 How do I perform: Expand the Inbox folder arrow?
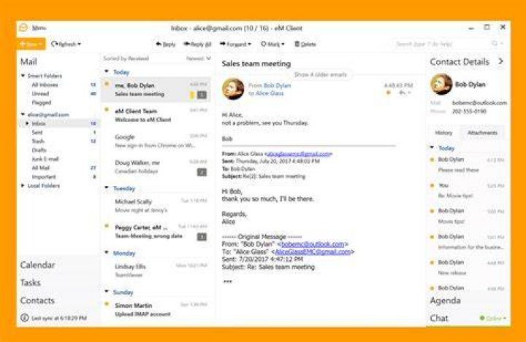[27, 124]
